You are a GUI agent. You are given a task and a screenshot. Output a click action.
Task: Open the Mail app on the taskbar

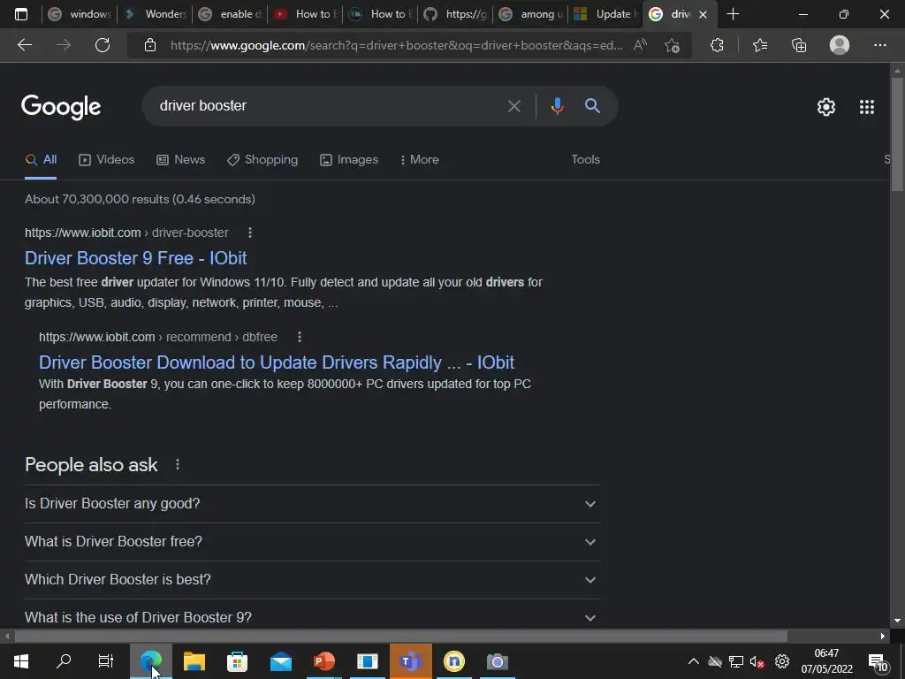point(281,661)
